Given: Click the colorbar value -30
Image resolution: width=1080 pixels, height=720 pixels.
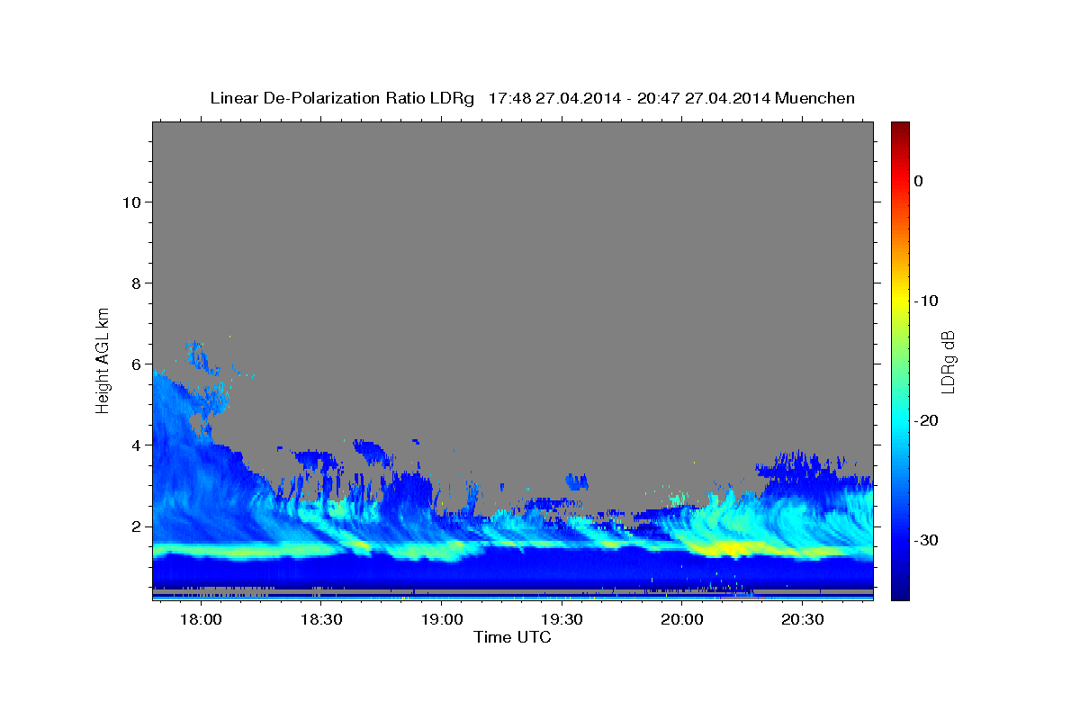Looking at the screenshot, I should pyautogui.click(x=926, y=540).
